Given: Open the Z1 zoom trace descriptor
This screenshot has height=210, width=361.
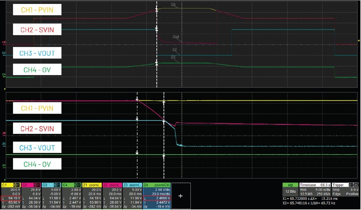Looking at the screenshot, I should 91,196.
